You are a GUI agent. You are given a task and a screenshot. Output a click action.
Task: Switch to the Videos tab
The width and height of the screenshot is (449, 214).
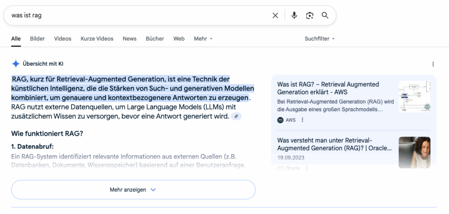click(x=63, y=39)
